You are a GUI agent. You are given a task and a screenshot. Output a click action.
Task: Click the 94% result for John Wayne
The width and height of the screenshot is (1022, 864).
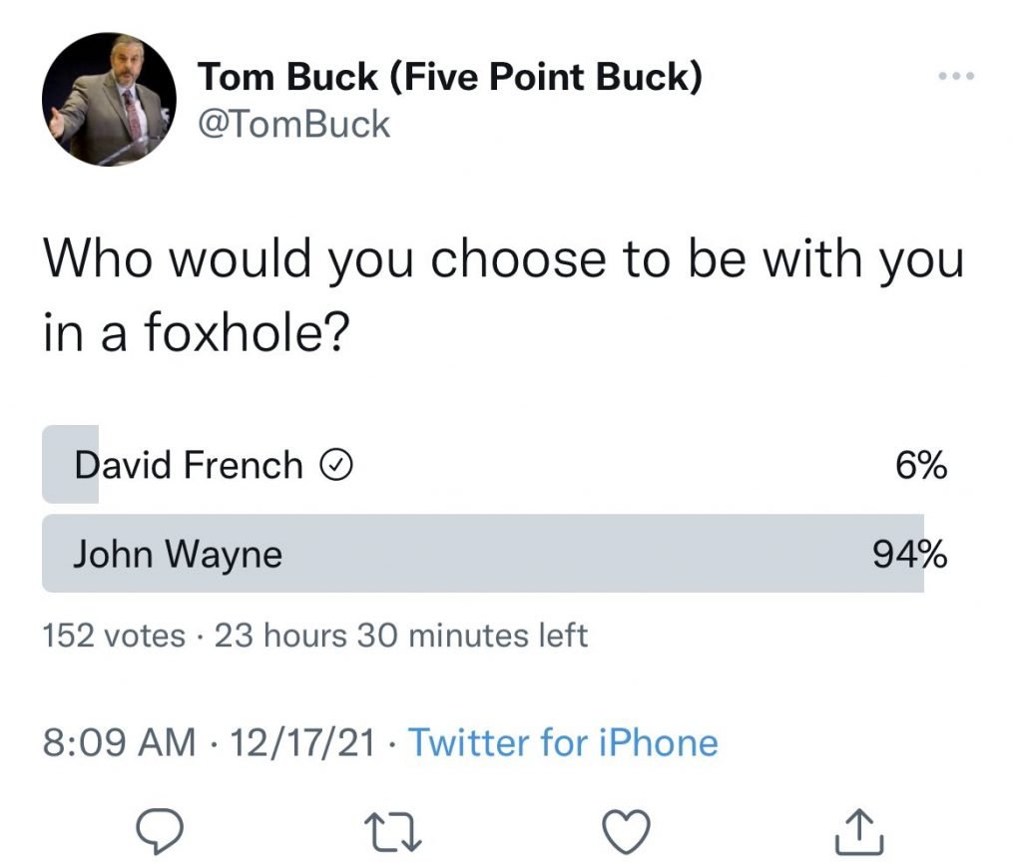[x=910, y=555]
